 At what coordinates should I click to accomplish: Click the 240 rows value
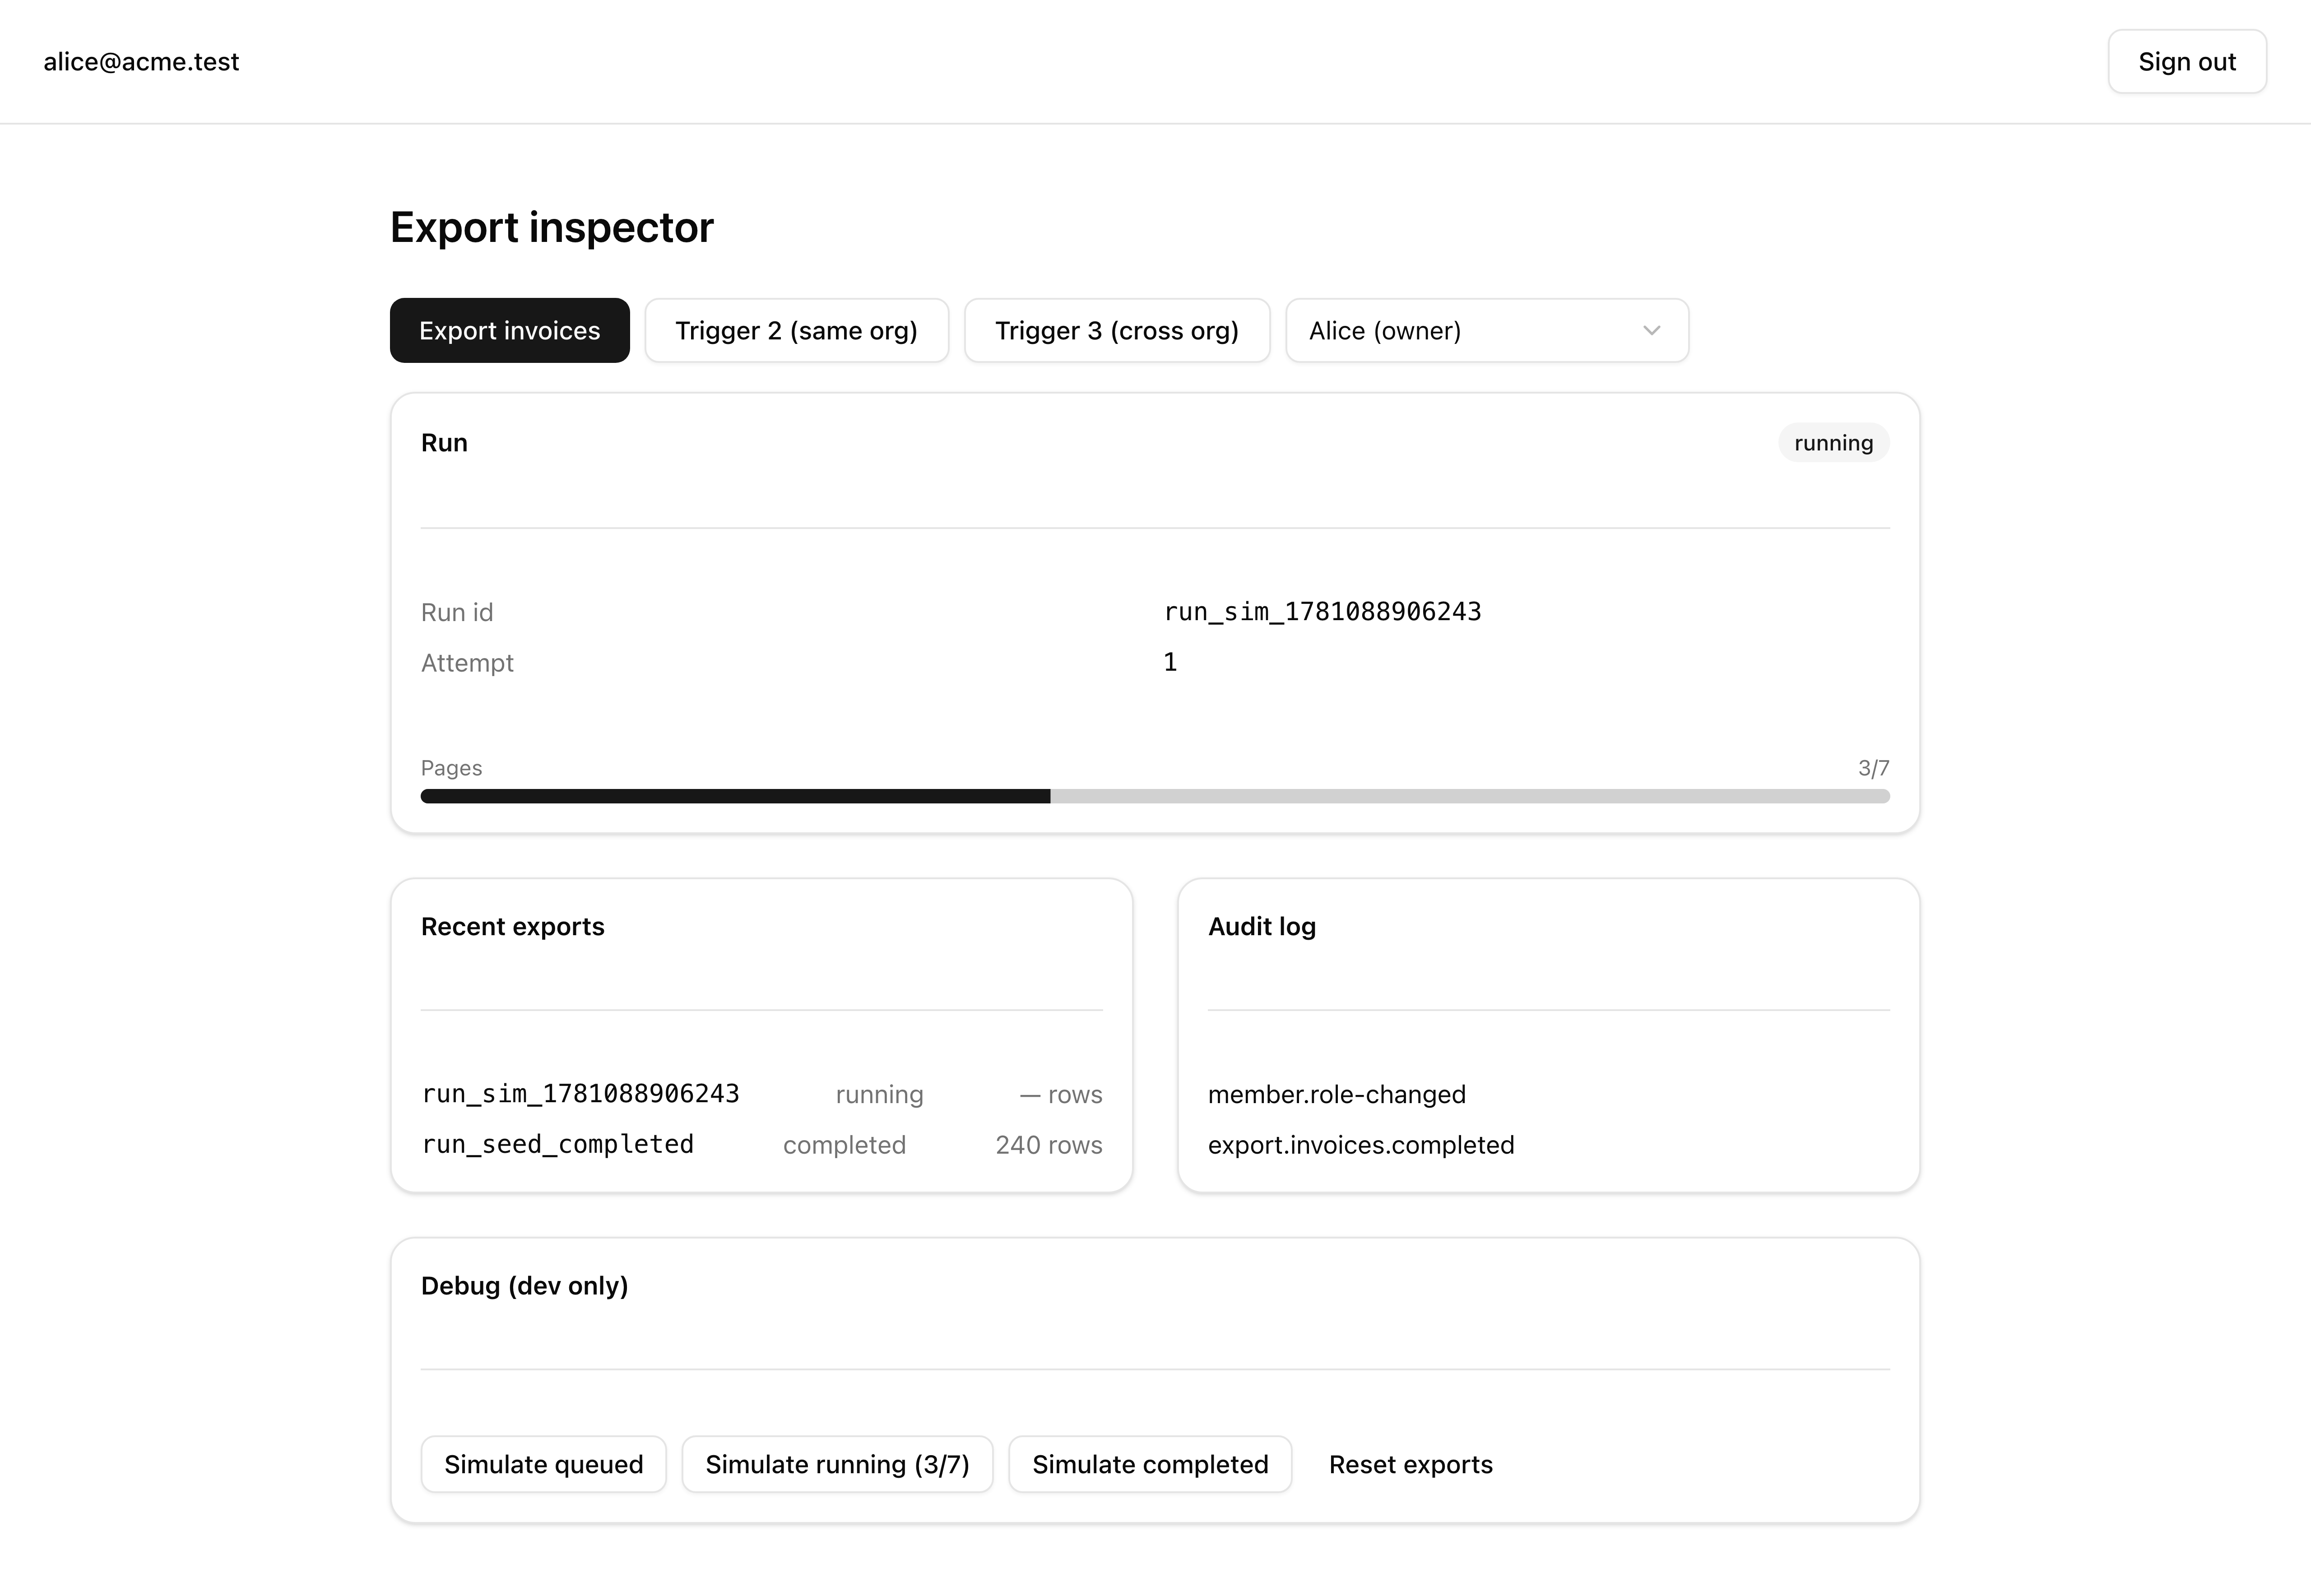pyautogui.click(x=1048, y=1145)
